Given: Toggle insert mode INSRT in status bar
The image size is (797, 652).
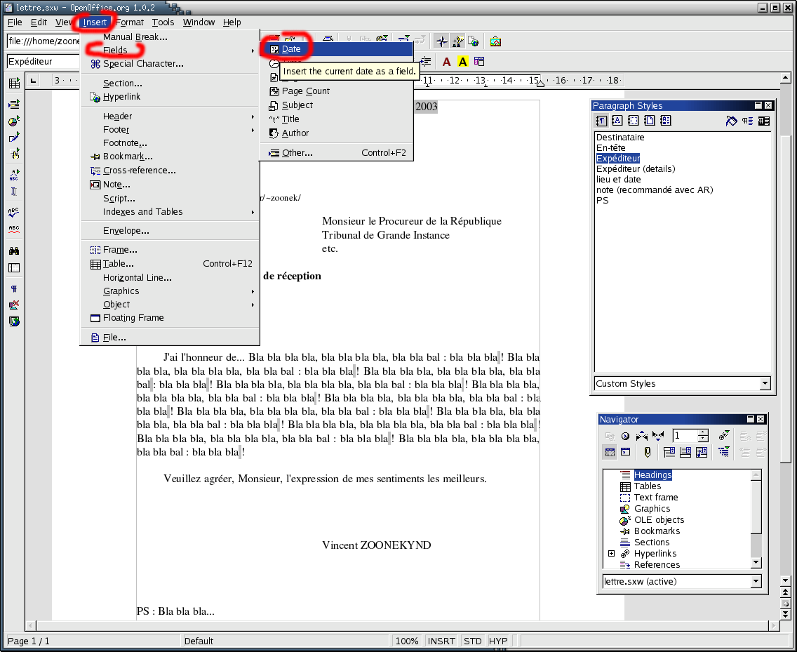Looking at the screenshot, I should tap(441, 641).
